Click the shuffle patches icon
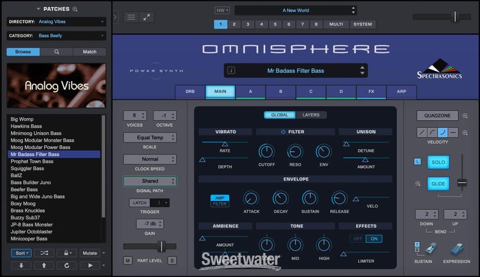 click(x=44, y=253)
